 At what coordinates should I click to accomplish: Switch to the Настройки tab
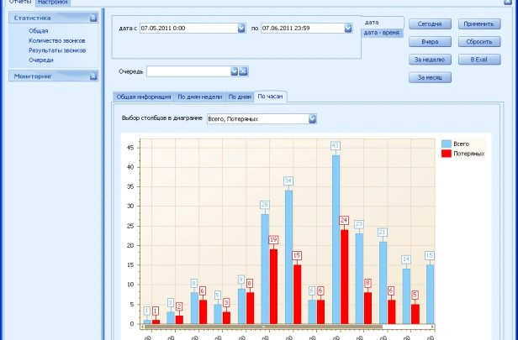coord(52,3)
